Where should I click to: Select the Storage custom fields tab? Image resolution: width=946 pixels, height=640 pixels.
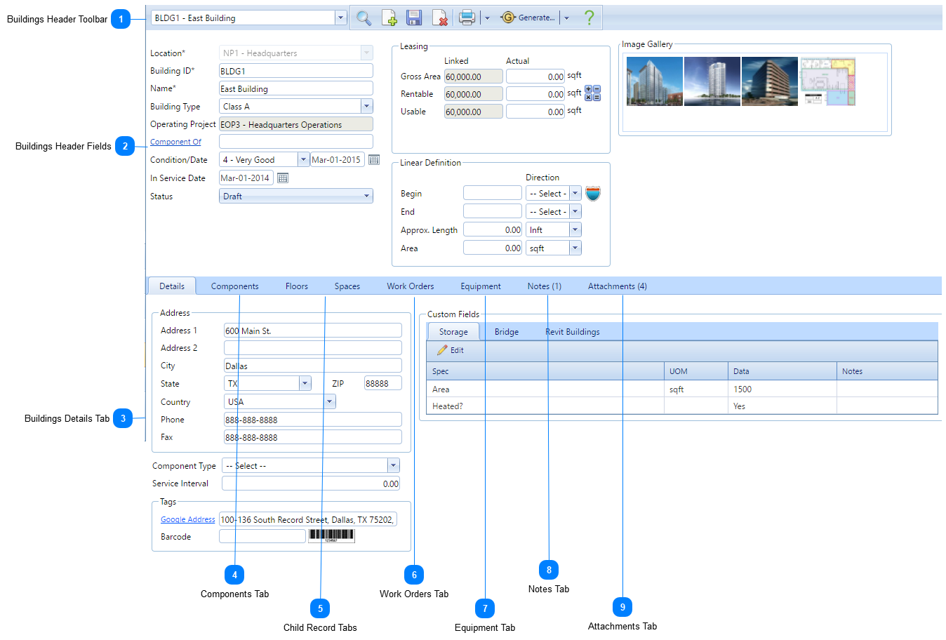(x=453, y=332)
